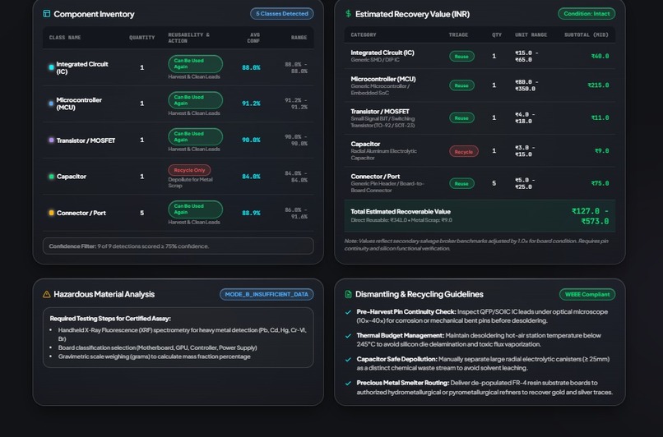Click the document icon beside Dismantling & Recycling Guidelines
Viewport: 663px width, 437px height.
(x=348, y=294)
